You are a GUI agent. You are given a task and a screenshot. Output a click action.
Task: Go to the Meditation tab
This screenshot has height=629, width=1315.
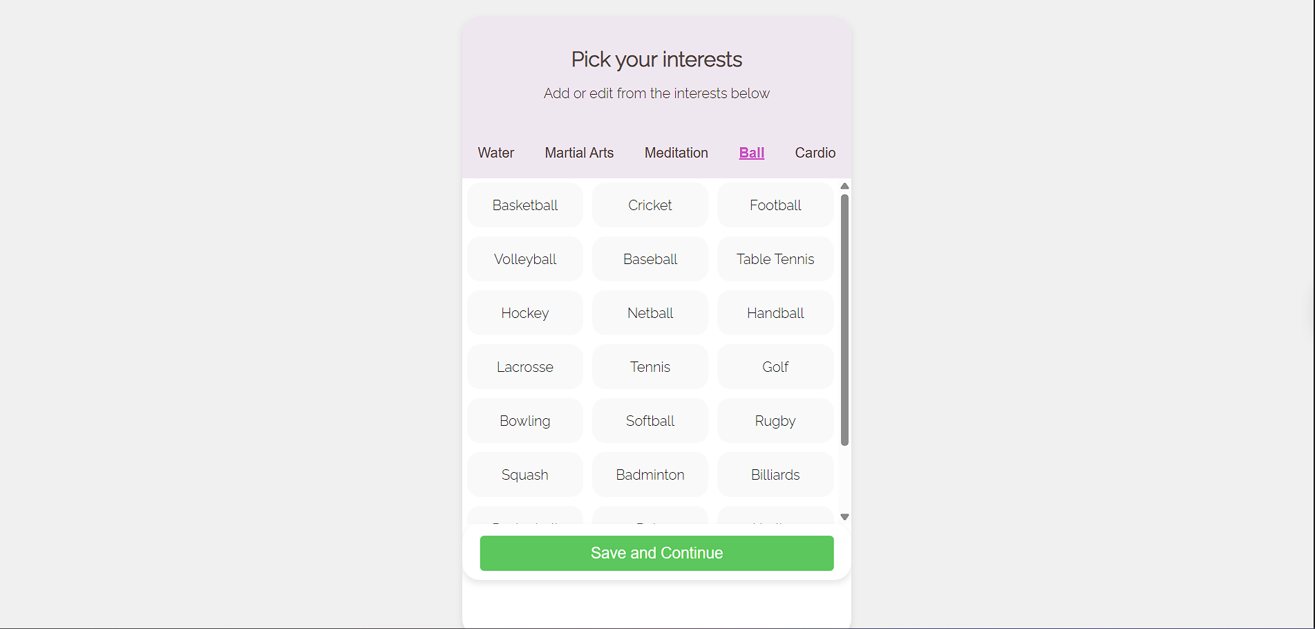[x=677, y=153]
